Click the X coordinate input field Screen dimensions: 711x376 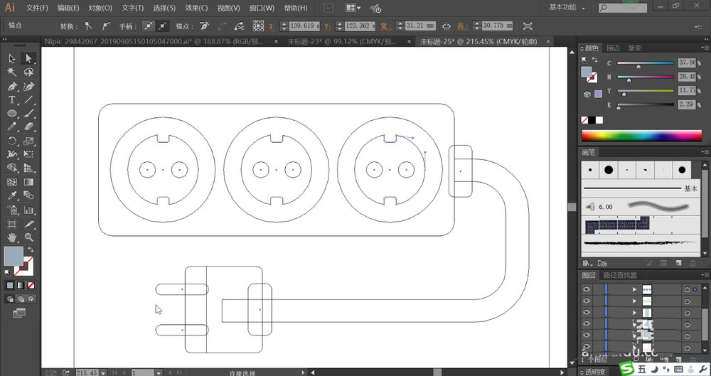304,26
